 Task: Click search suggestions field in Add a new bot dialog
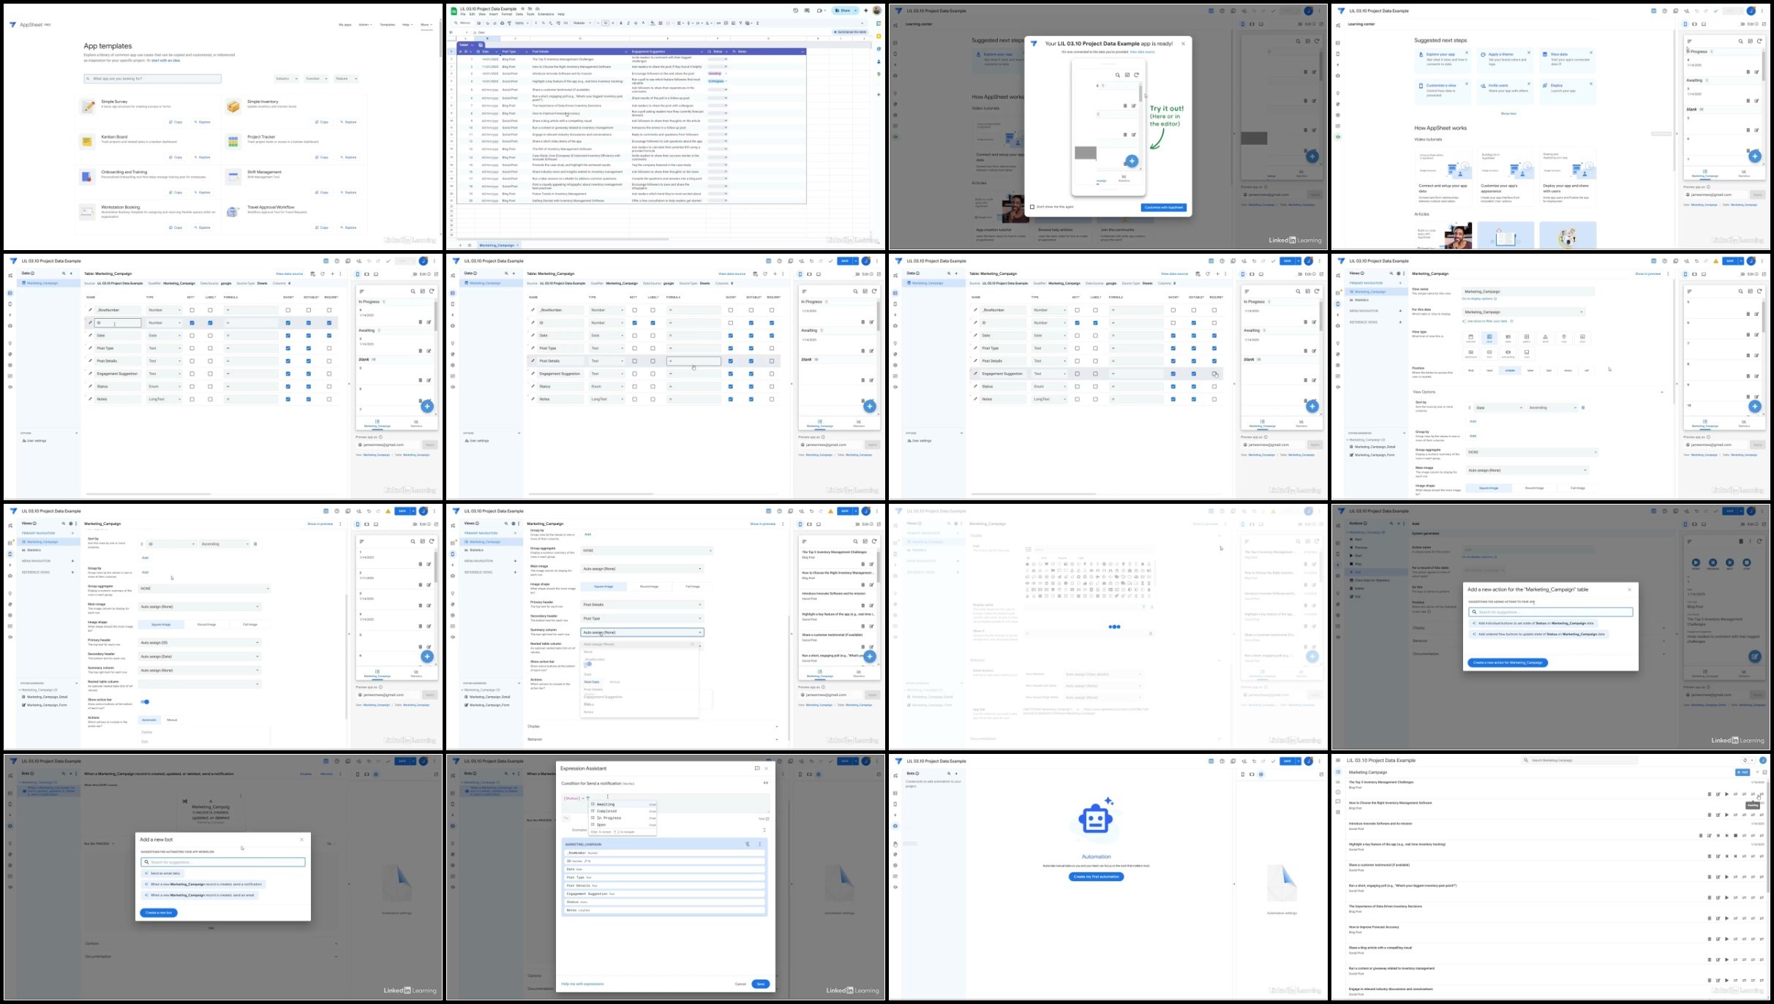tap(223, 862)
